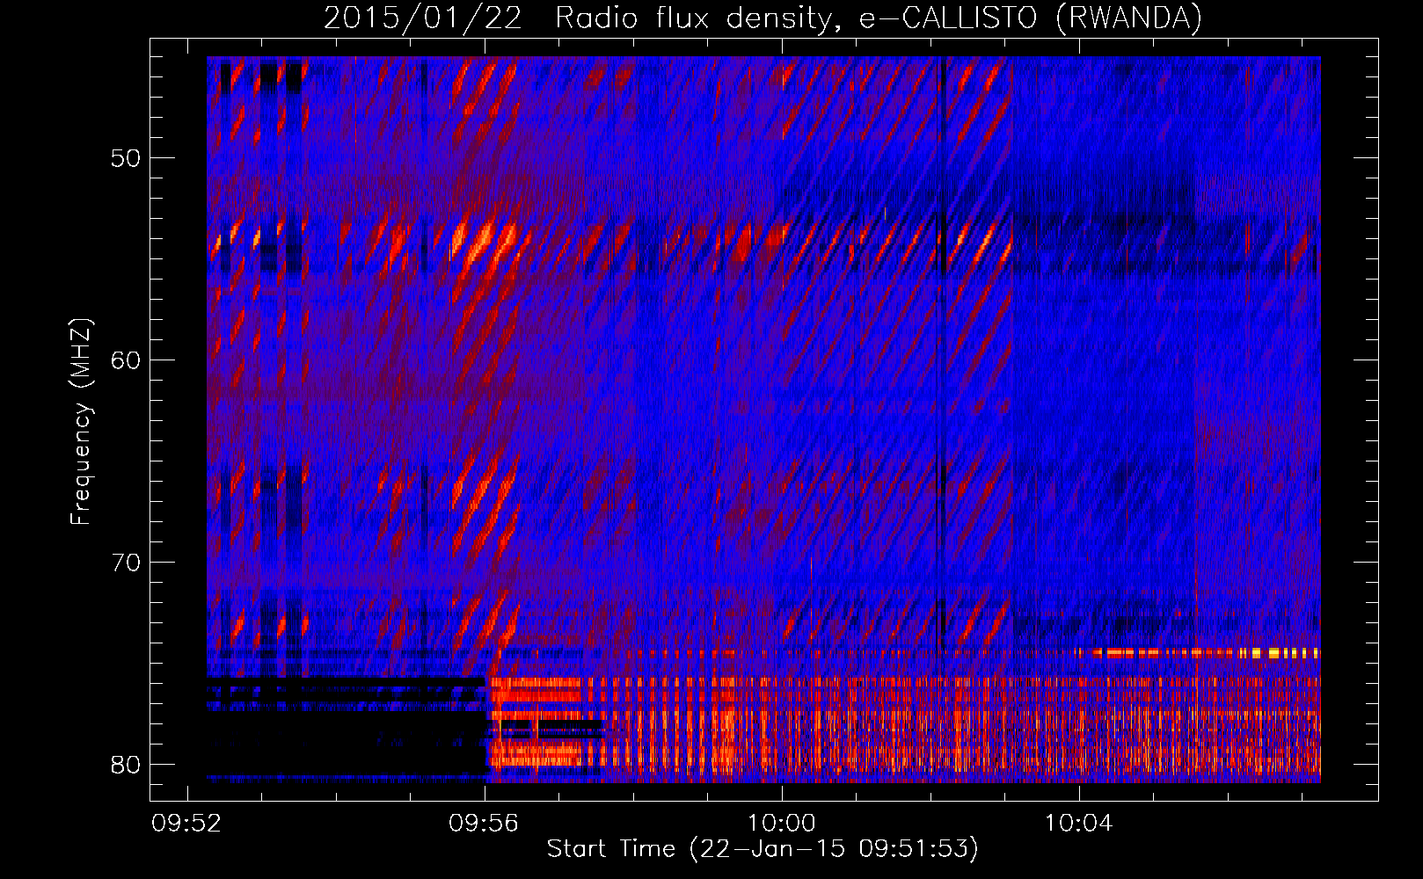This screenshot has width=1423, height=879.
Task: Click the '70' frequency tick label
Action: [x=126, y=563]
